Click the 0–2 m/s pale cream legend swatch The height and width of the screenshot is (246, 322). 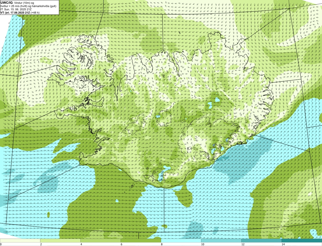(20, 240)
